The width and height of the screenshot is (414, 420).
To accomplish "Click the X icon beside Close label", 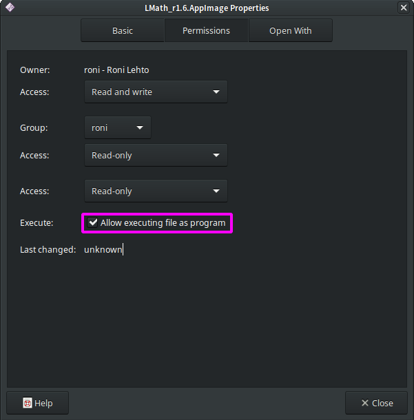I will 365,403.
